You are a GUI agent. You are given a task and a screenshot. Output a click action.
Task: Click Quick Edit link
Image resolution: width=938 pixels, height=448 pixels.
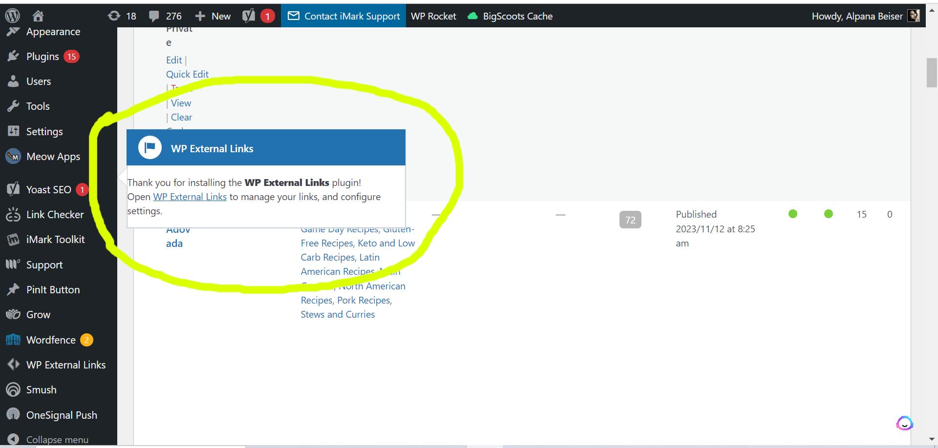(187, 74)
